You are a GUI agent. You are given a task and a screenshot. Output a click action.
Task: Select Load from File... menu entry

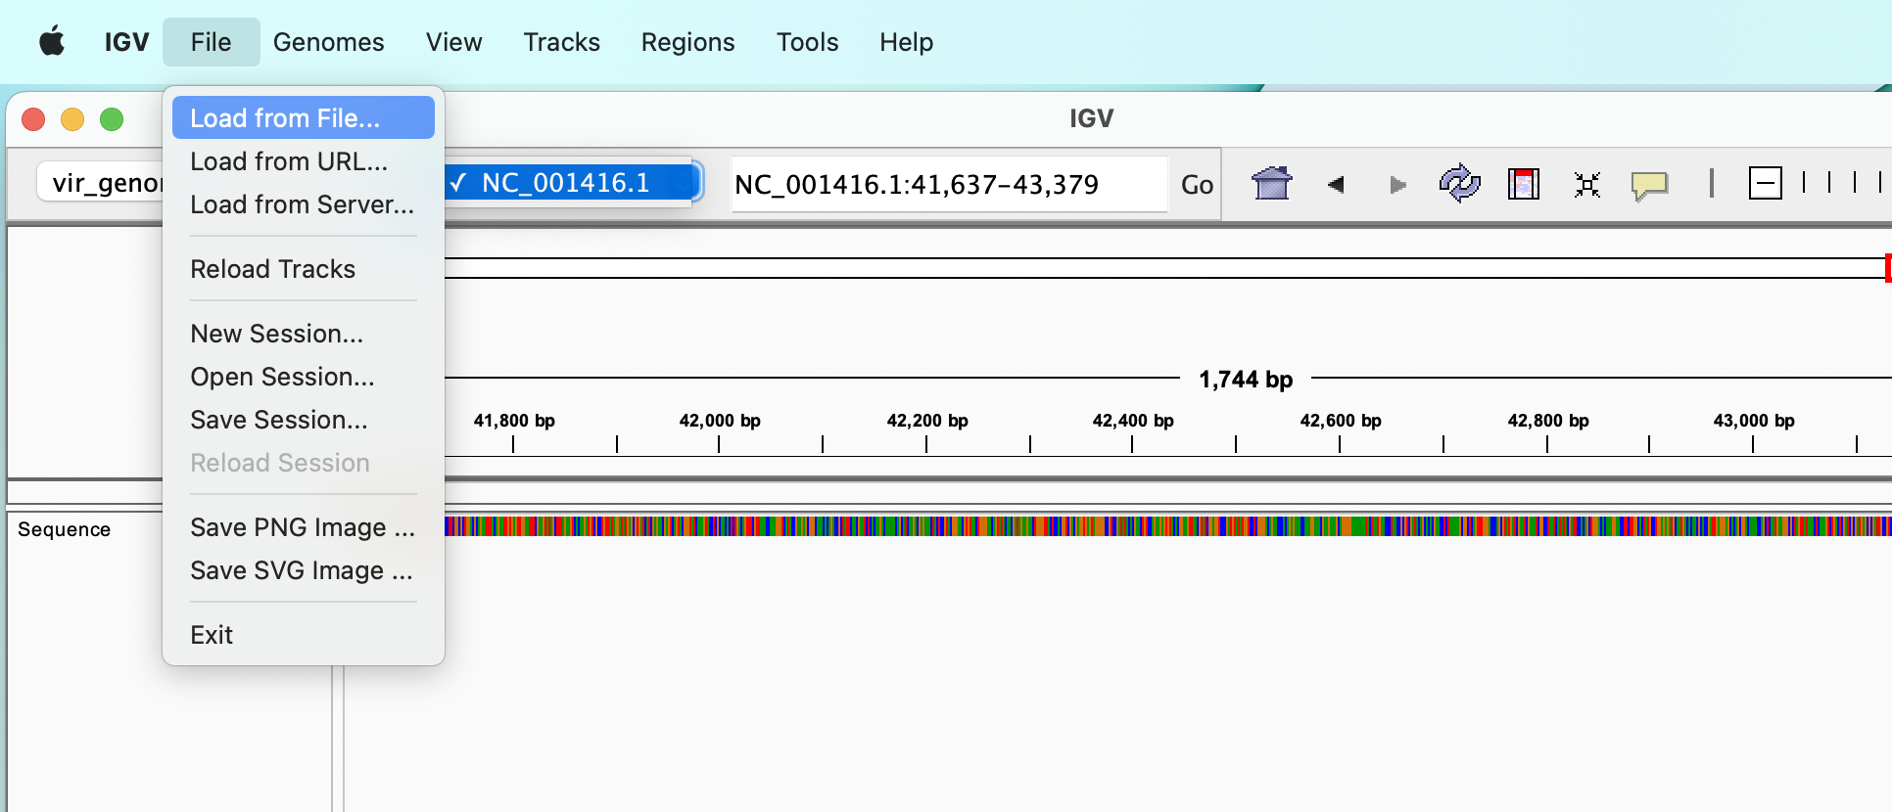304,118
